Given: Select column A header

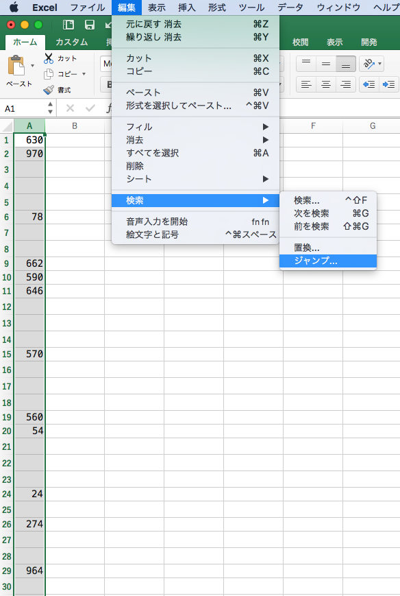Looking at the screenshot, I should pos(29,126).
